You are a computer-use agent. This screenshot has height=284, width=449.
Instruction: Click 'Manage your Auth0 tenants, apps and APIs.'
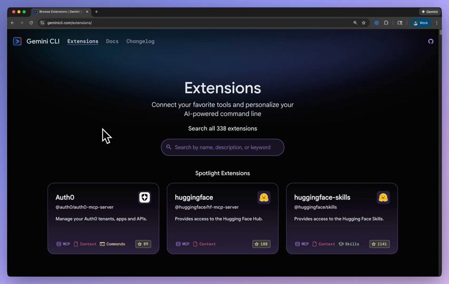(x=101, y=219)
